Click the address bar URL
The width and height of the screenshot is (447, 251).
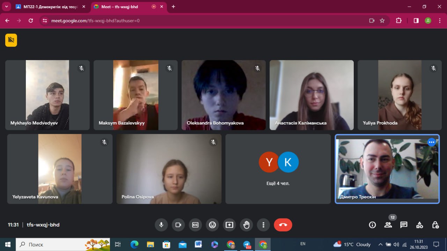96,21
